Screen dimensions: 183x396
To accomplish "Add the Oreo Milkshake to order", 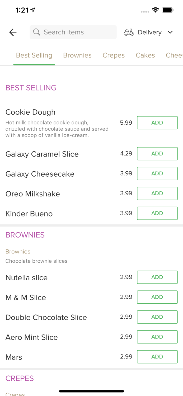I will (x=157, y=193).
